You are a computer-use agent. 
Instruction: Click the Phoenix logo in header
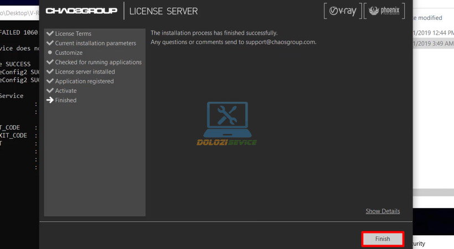click(x=385, y=11)
